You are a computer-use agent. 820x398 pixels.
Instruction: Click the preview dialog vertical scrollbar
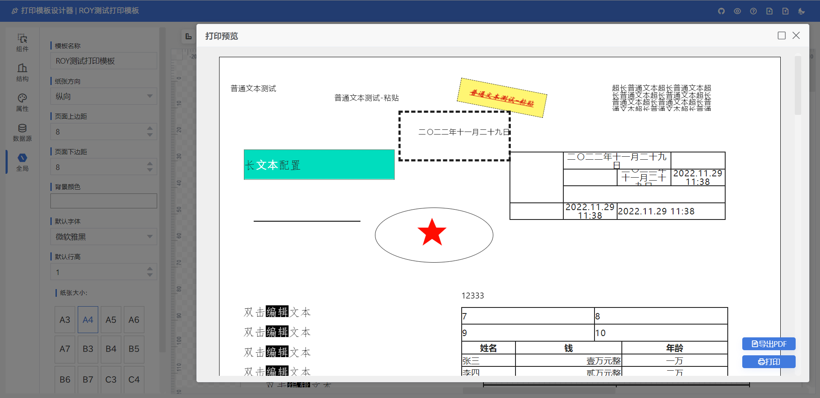tap(798, 85)
